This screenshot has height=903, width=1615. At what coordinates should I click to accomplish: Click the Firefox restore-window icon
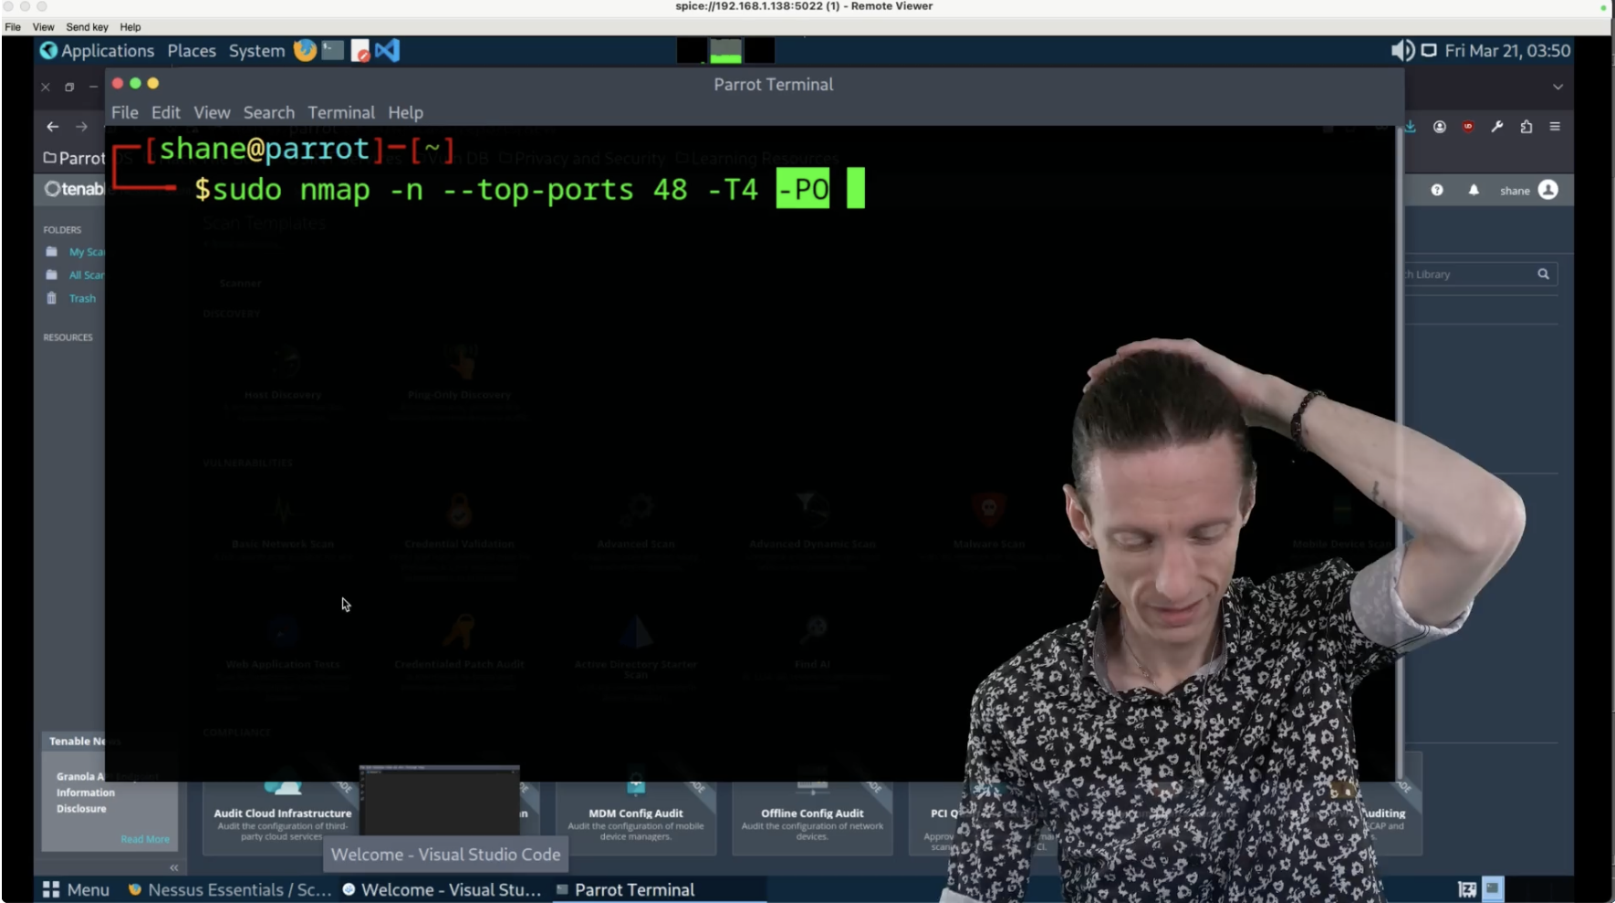(69, 87)
